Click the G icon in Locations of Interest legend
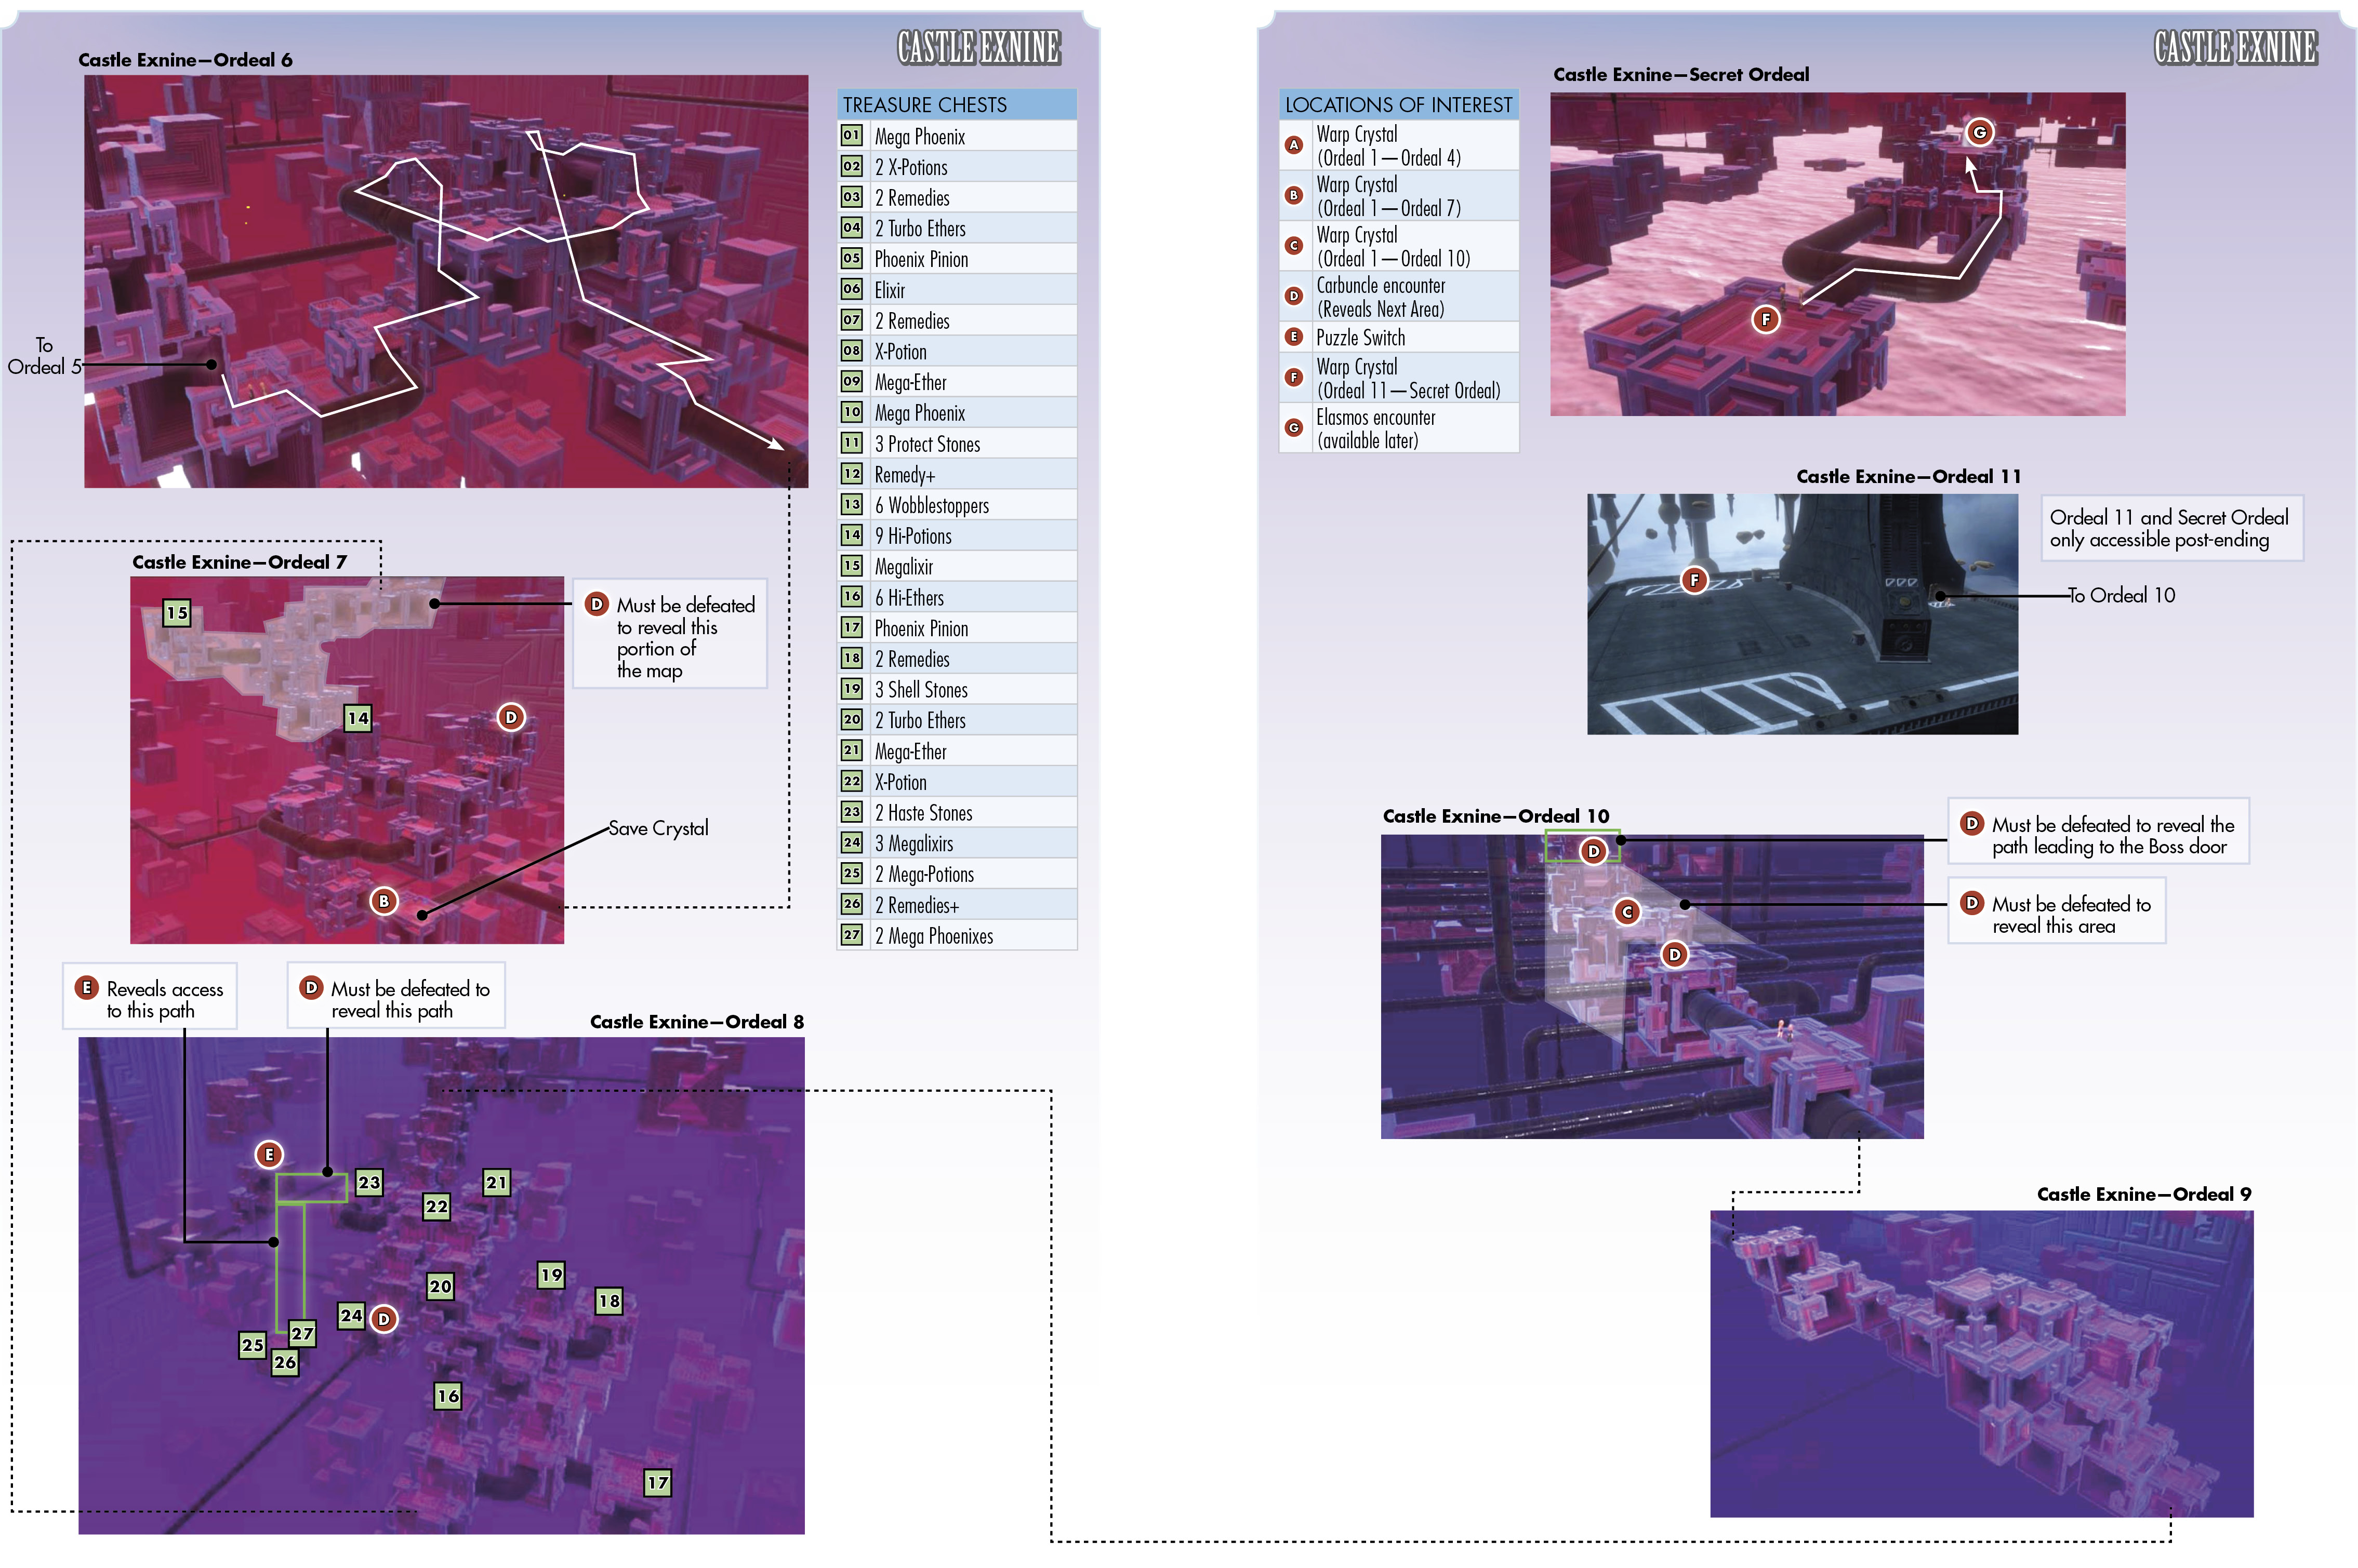 [1293, 428]
